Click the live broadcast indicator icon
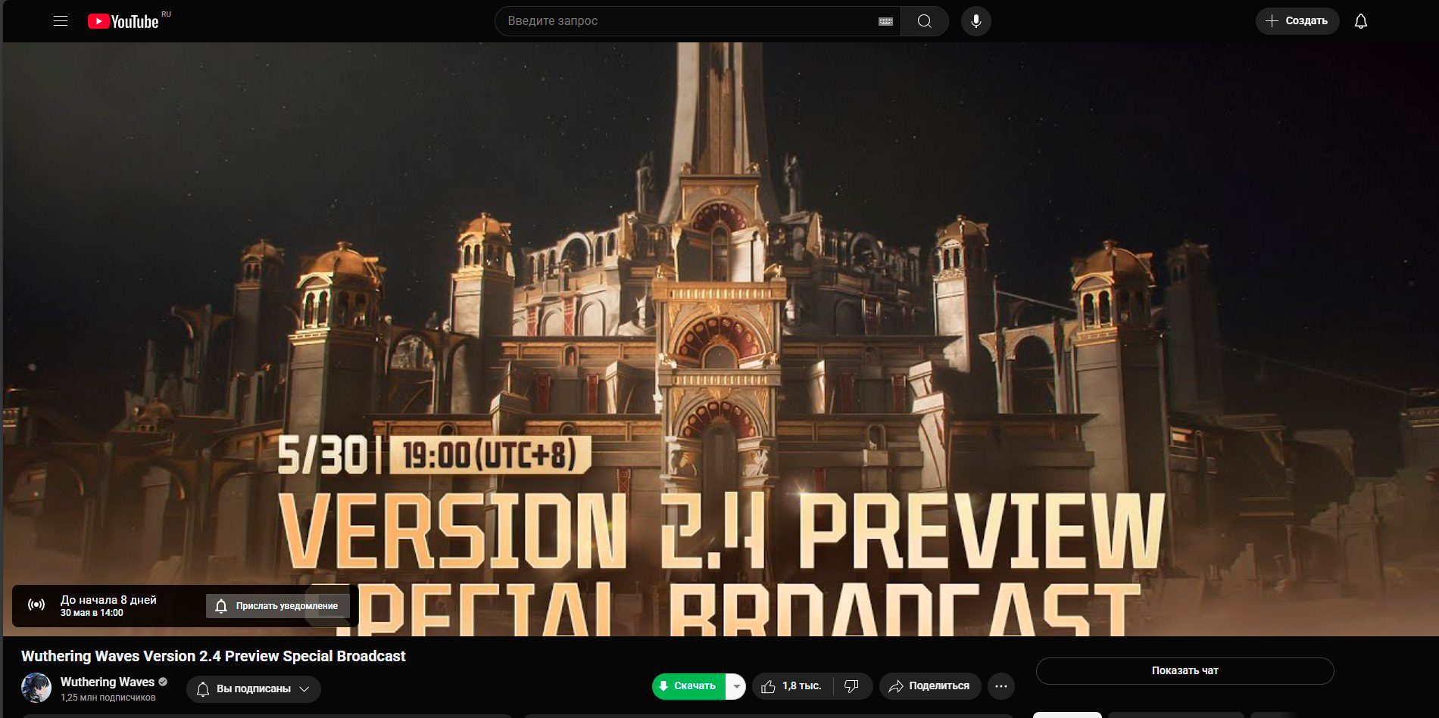This screenshot has width=1439, height=718. point(36,605)
